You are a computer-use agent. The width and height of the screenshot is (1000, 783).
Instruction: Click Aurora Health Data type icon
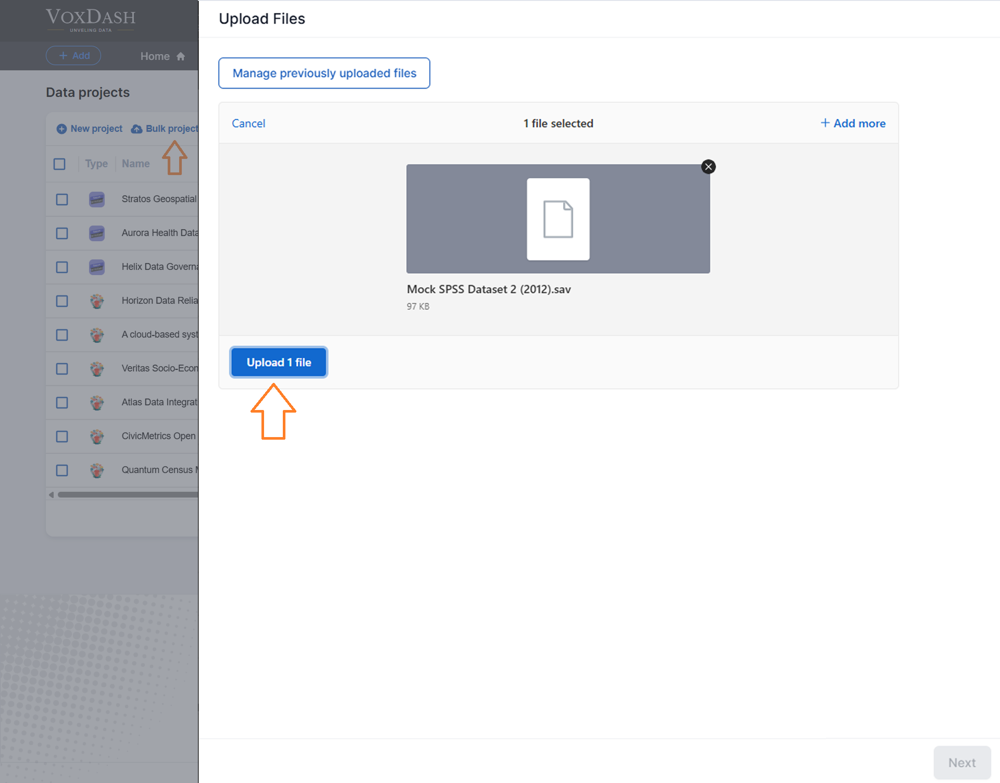coord(97,233)
